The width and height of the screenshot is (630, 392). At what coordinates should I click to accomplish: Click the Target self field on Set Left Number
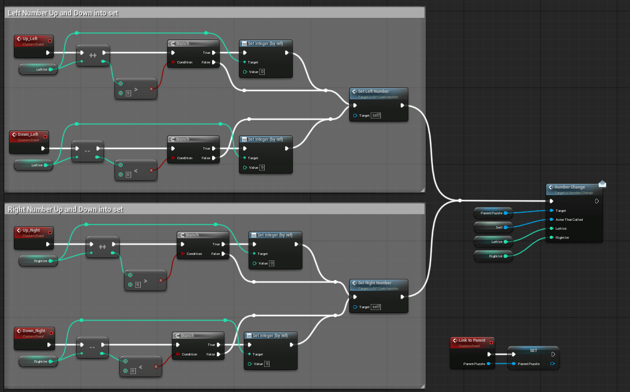(x=375, y=116)
